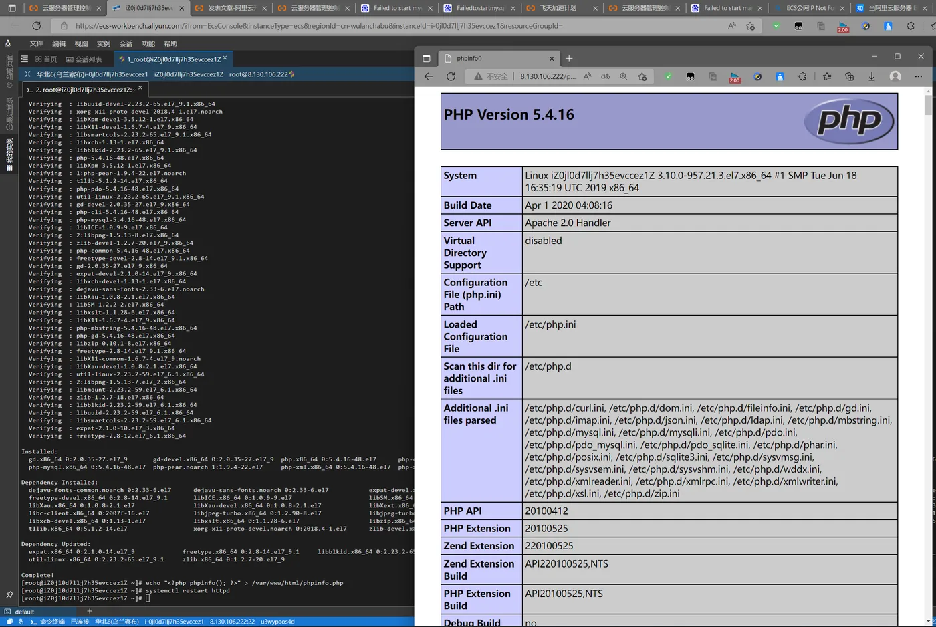936x627 pixels.
Task: Switch to the 会话列表 tab
Action: [x=84, y=59]
